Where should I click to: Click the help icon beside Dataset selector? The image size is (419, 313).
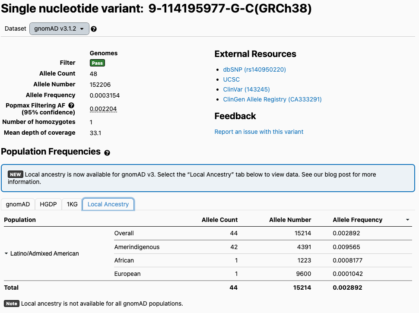click(x=94, y=29)
